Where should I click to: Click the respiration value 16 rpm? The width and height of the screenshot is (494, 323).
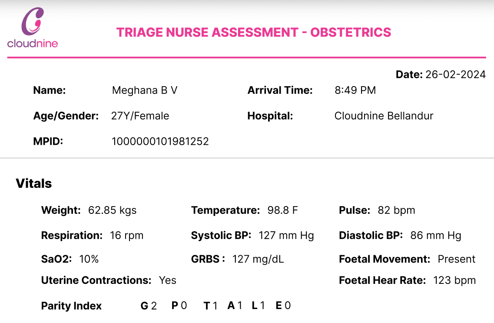pyautogui.click(x=126, y=236)
